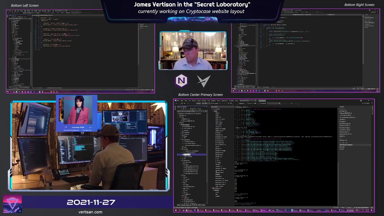
Task: Select the 'facebook' gulp task
Action: [x=218, y=133]
